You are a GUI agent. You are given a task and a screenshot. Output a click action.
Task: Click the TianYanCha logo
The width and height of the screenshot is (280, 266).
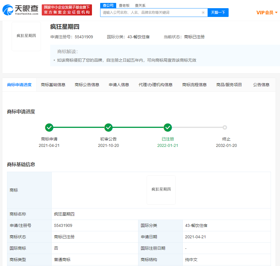tap(20, 10)
